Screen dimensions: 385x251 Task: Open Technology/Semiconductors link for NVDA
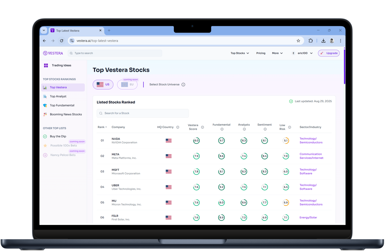click(311, 141)
